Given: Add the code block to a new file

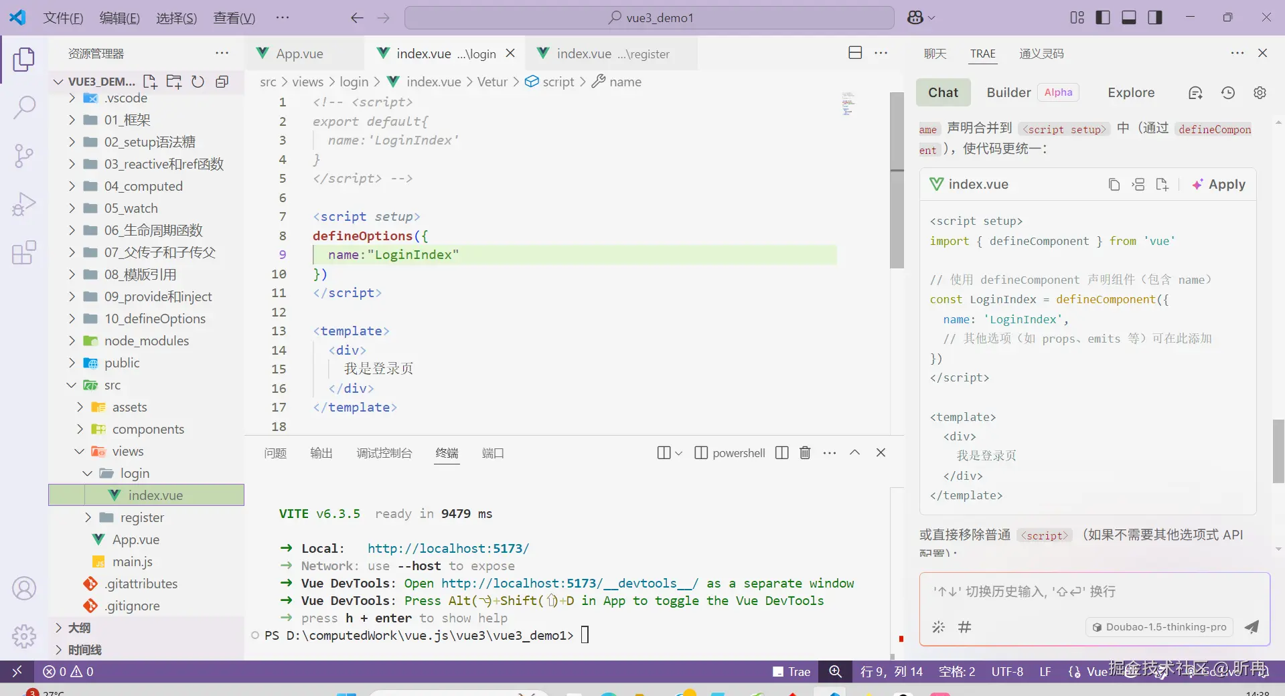Looking at the screenshot, I should click(1162, 185).
